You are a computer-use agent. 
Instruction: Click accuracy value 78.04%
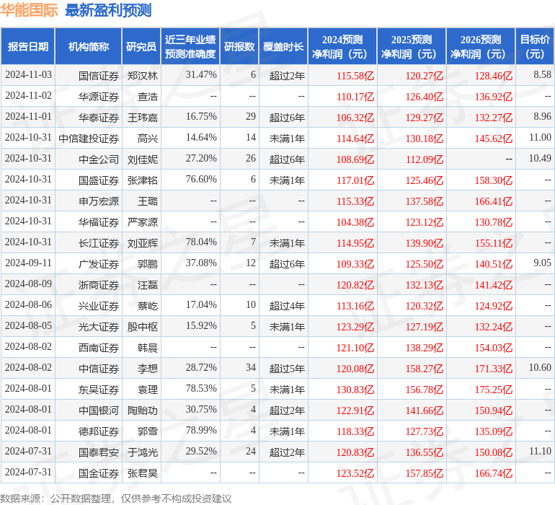pyautogui.click(x=201, y=242)
